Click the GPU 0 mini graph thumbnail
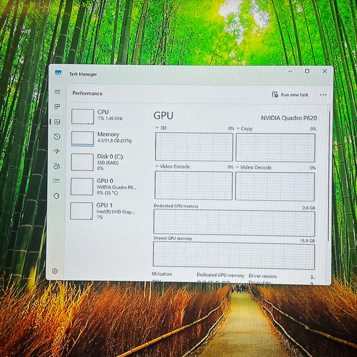 (x=82, y=187)
